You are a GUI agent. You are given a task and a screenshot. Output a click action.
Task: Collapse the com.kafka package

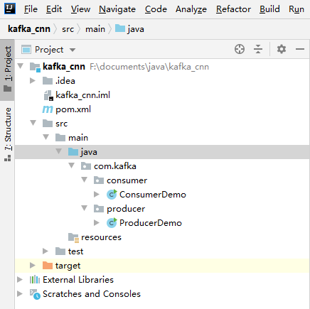[x=71, y=166]
